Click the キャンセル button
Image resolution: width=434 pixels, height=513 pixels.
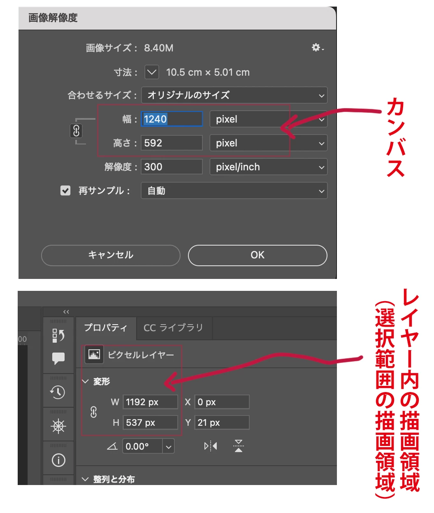111,255
